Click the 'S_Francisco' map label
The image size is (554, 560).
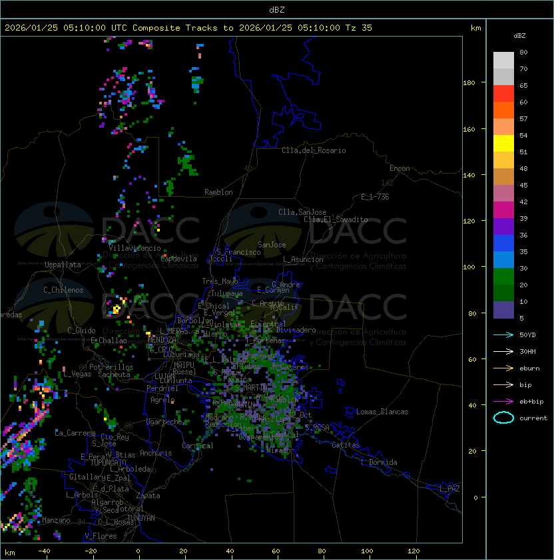pos(238,252)
